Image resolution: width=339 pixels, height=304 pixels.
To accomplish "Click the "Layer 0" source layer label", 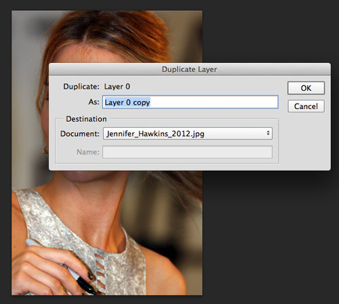I will tap(117, 87).
